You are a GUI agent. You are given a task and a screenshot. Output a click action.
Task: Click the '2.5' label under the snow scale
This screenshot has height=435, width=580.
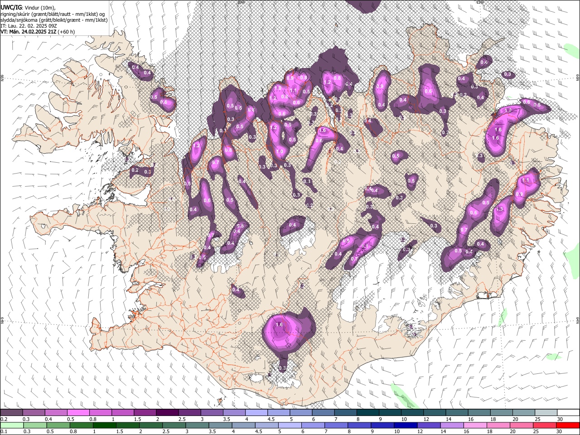182,419
